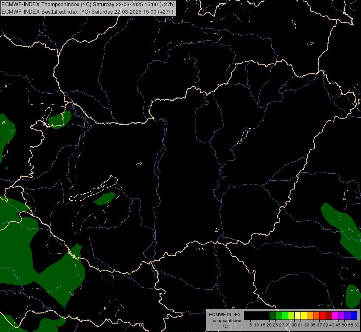
Task: Click the contour label 4 on the long lake outline
Action: click(x=98, y=188)
